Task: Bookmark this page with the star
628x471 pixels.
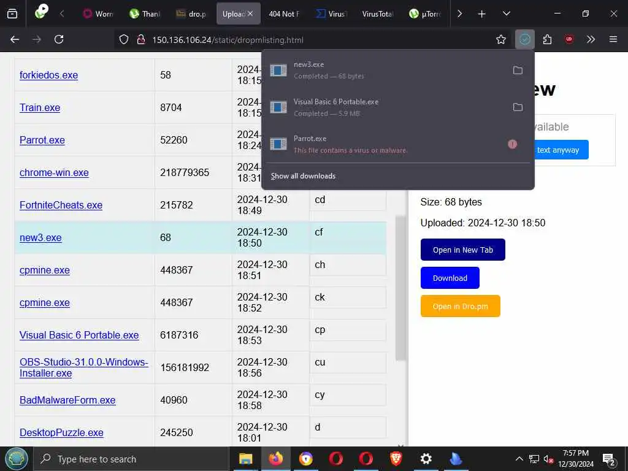Action: pos(500,39)
